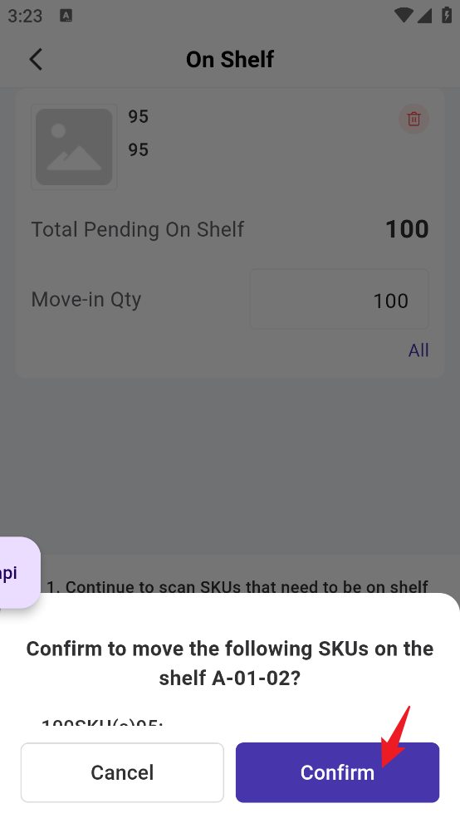Confirm moving SKUs to shelf A-01-02

coord(337,772)
